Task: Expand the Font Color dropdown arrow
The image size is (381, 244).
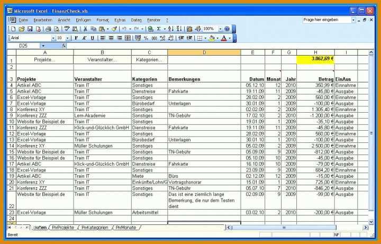Action: 230,38
